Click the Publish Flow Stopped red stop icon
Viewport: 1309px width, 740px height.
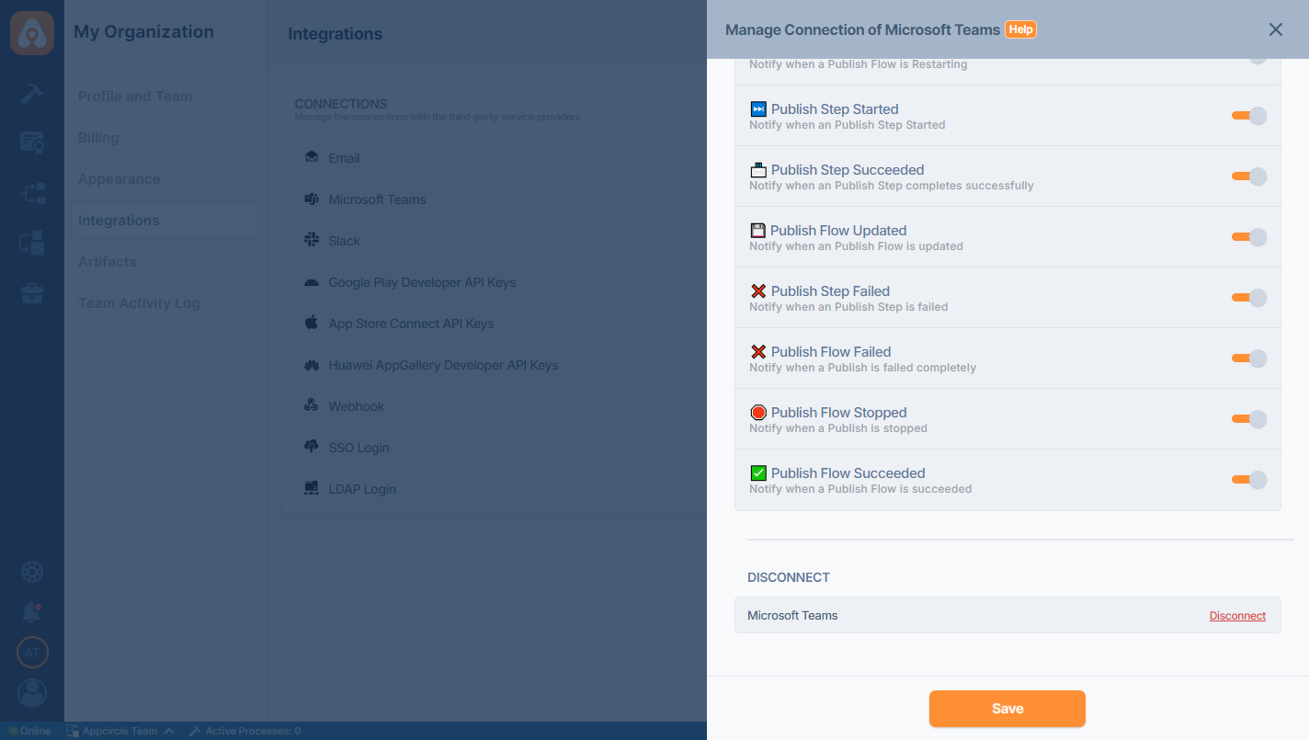[x=758, y=413]
